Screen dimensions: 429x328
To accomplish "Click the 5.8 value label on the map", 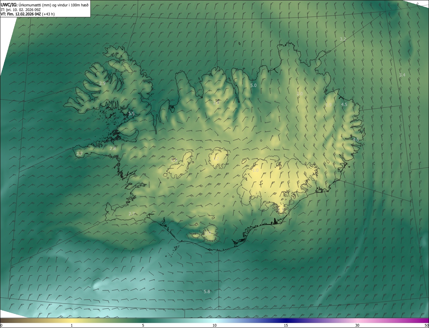I will (207, 292).
